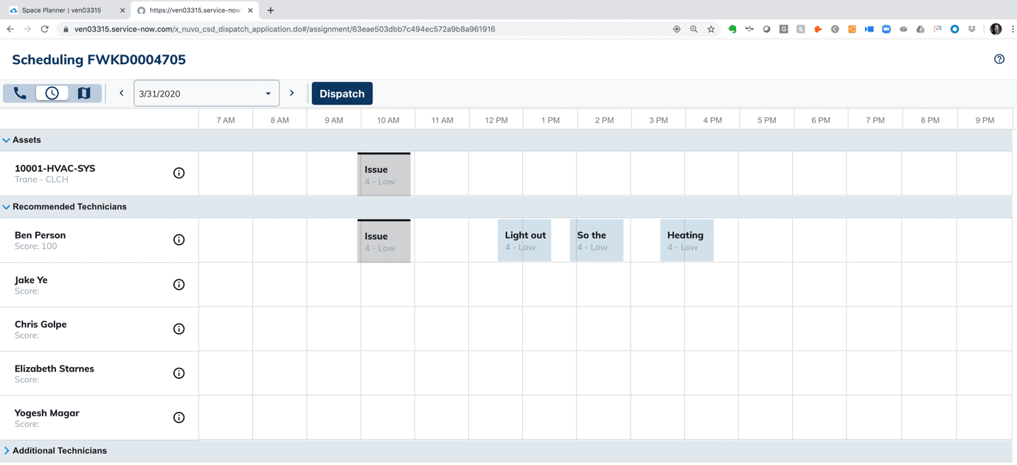The width and height of the screenshot is (1017, 465).
Task: Click Ben Person's Heating task block
Action: click(x=687, y=240)
